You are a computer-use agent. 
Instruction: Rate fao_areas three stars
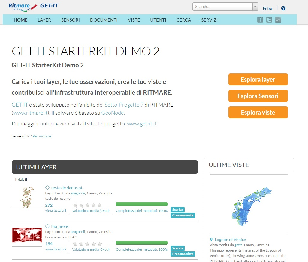coord(87,244)
